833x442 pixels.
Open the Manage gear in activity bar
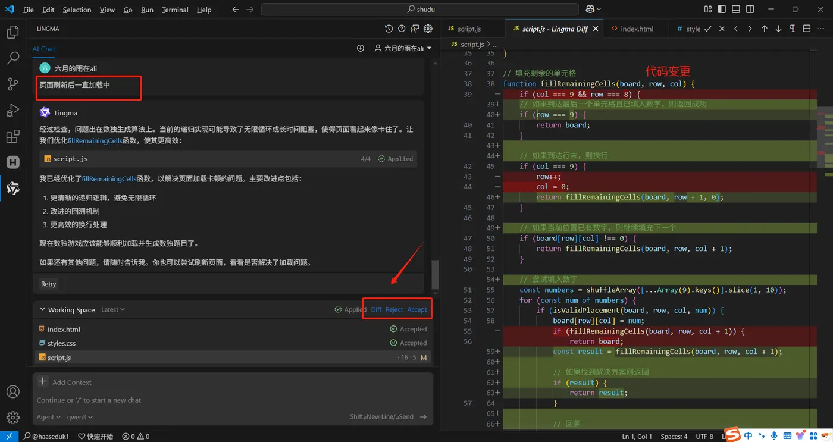point(12,418)
